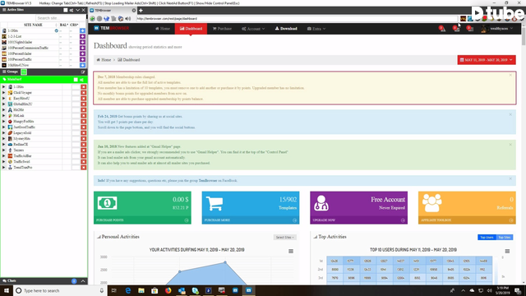Click the AFFILIATE TOOLBOX link
This screenshot has width=526, height=296.
coord(436,220)
